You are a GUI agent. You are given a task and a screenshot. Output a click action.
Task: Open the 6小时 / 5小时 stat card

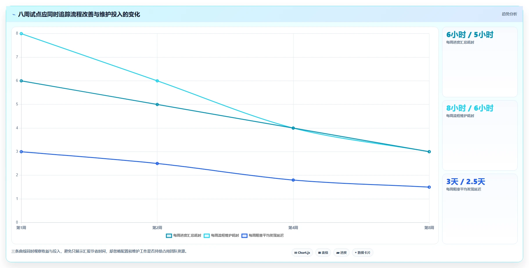pos(480,62)
